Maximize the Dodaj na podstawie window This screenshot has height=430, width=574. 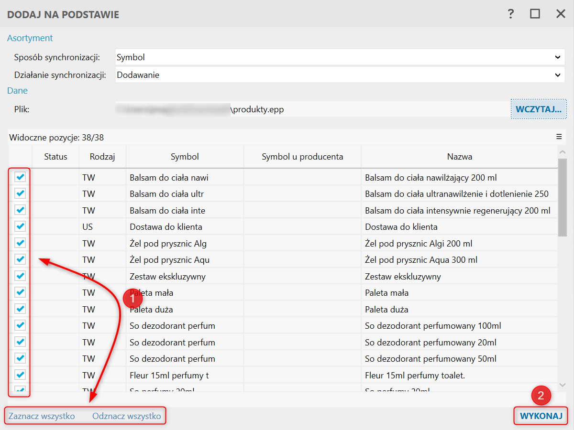535,14
